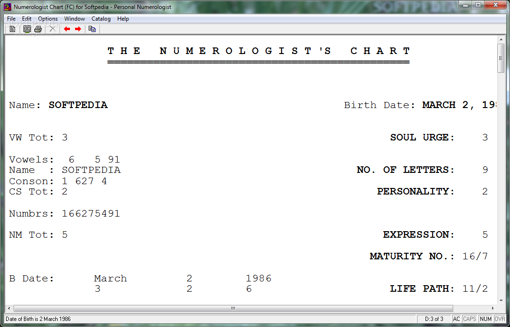Click the application icon in title bar
The width and height of the screenshot is (510, 327).
(8, 7)
